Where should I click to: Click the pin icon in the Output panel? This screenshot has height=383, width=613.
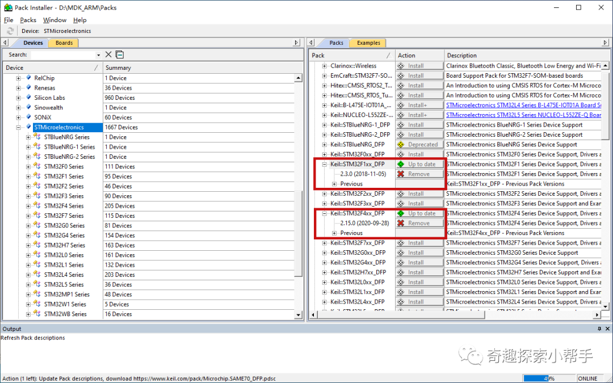pyautogui.click(x=599, y=329)
